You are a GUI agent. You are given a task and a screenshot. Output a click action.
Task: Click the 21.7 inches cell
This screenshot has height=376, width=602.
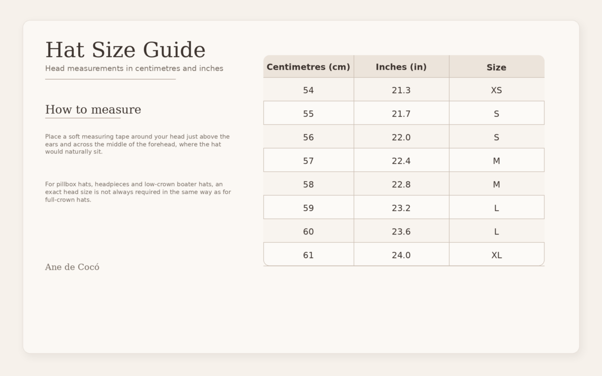click(x=401, y=113)
